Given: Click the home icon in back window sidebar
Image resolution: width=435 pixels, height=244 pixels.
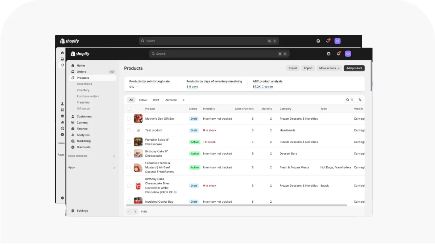Looking at the screenshot, I should pos(62,53).
